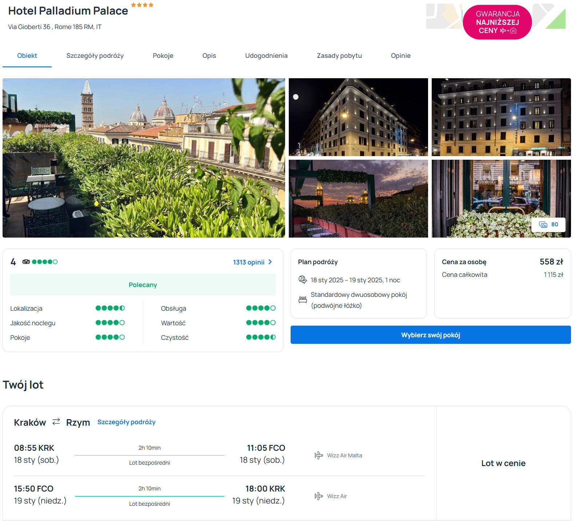Switch to the Pokoje tab
The height and width of the screenshot is (521, 575).
click(x=163, y=56)
